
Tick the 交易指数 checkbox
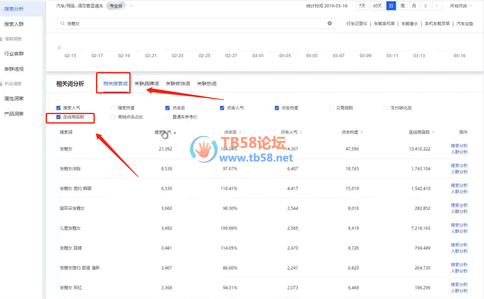(x=332, y=108)
